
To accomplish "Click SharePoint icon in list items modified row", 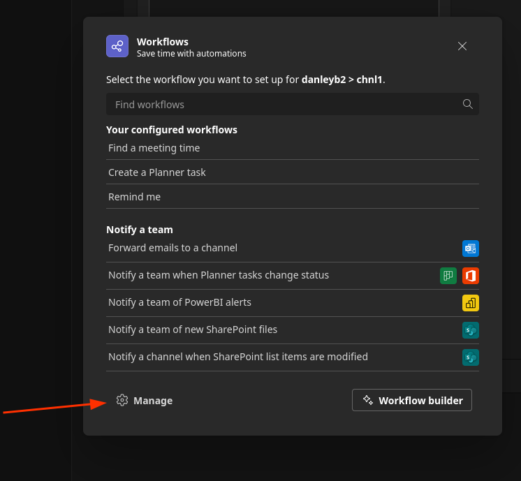I will [x=471, y=357].
